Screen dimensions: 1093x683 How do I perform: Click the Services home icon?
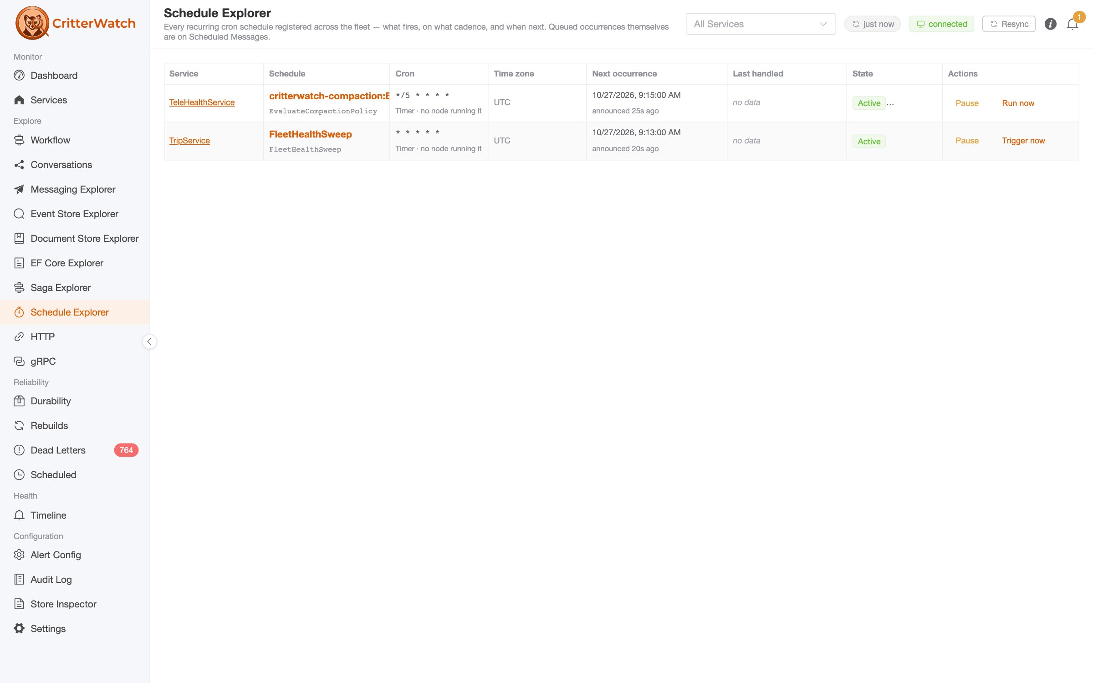(19, 100)
